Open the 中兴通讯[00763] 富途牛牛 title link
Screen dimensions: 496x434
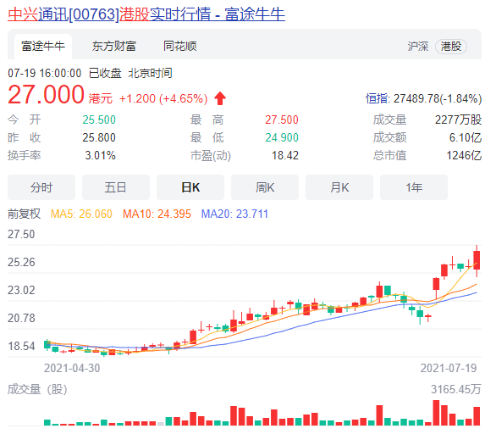click(x=146, y=14)
